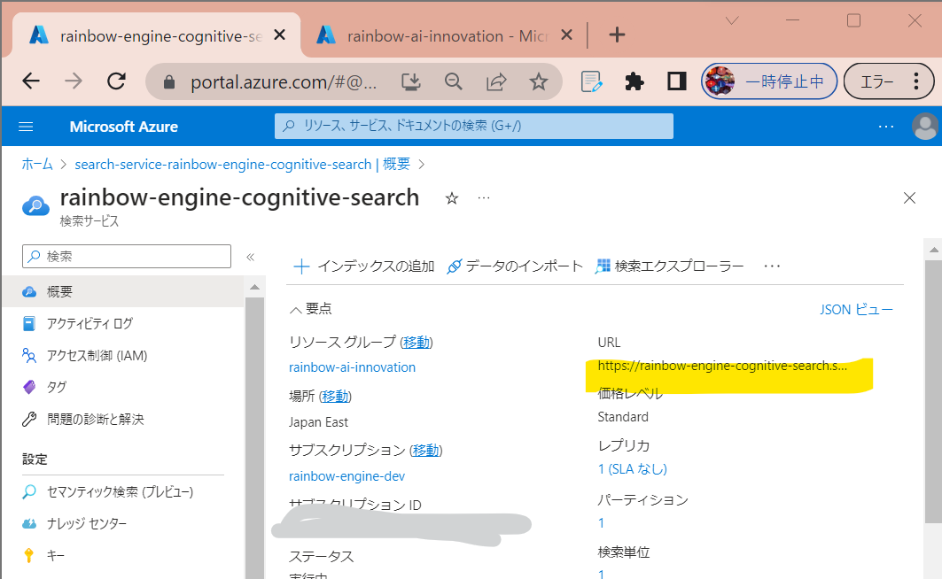Click パーティション value 1
Image resolution: width=942 pixels, height=579 pixels.
click(601, 523)
